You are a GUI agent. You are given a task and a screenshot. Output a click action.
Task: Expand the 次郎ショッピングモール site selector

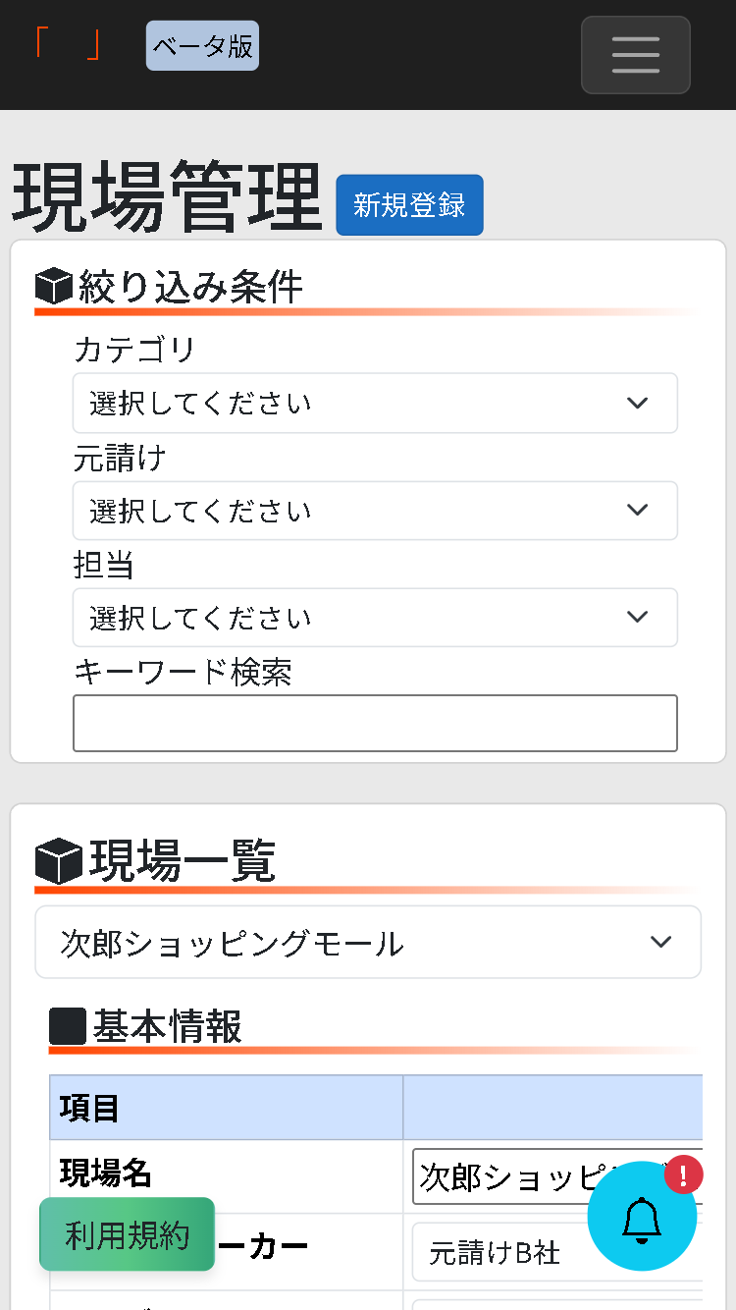368,941
